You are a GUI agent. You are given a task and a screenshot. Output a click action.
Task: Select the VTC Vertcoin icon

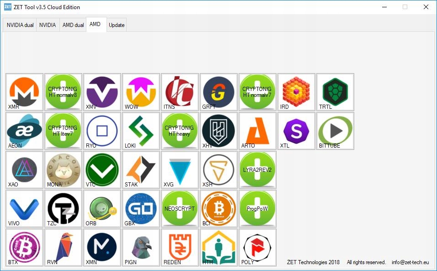[102, 170]
